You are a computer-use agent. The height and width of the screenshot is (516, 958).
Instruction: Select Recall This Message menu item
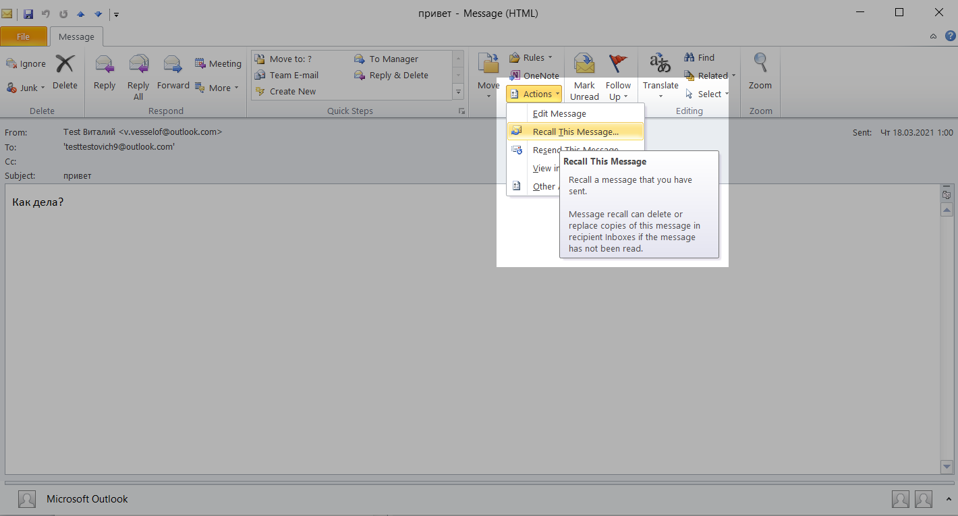(x=575, y=132)
